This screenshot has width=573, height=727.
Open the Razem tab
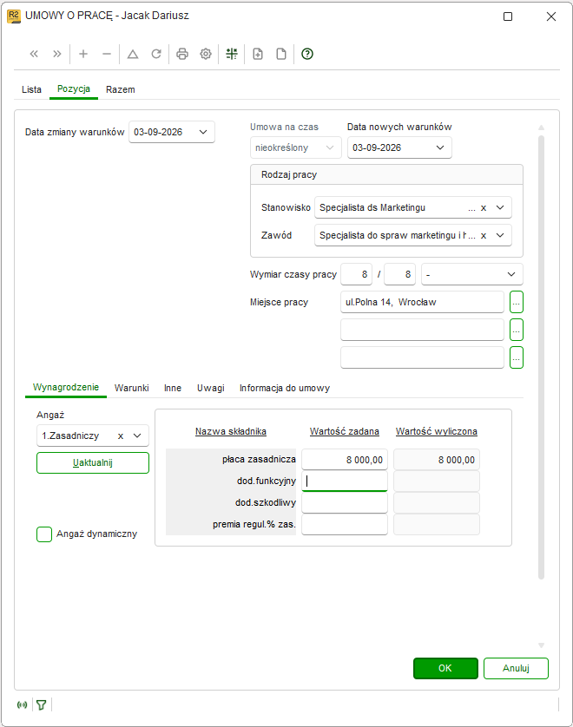click(120, 89)
